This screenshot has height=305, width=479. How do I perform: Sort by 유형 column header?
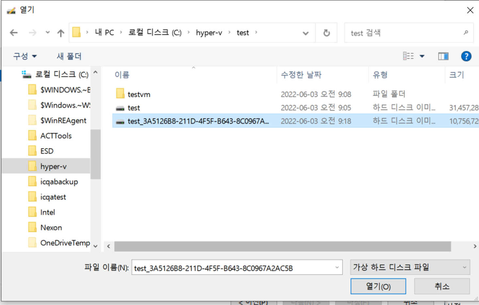tap(380, 75)
